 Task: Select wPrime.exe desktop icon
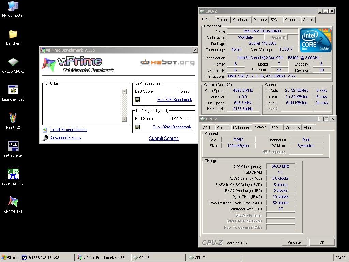click(x=13, y=205)
